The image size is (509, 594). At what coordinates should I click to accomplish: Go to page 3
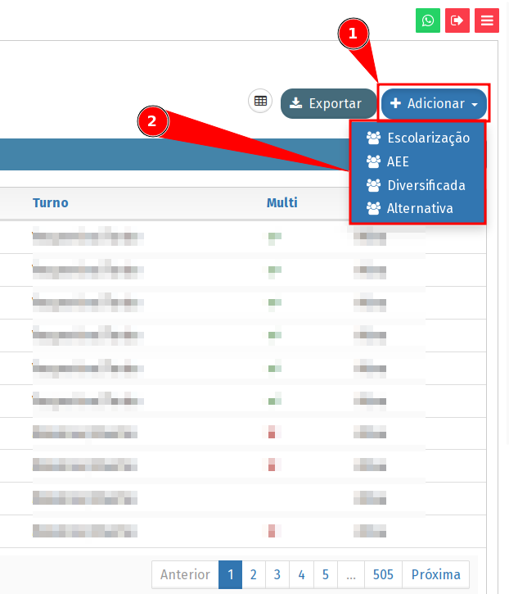[277, 574]
